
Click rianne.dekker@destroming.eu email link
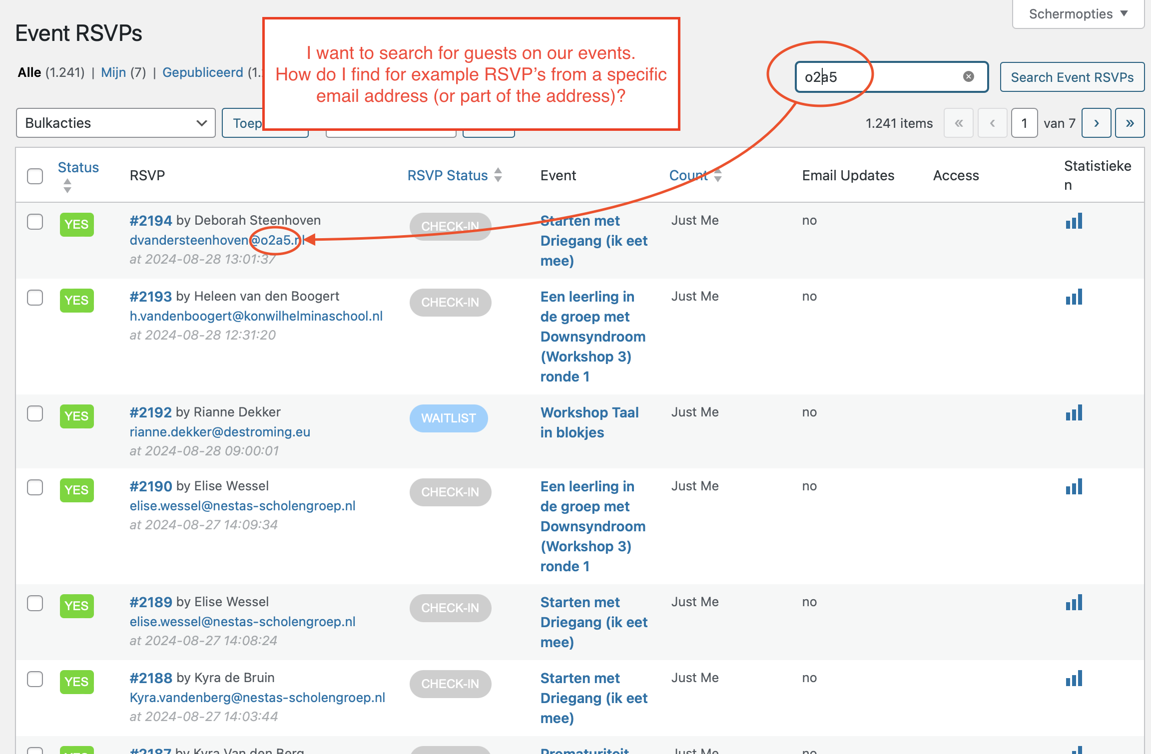pos(220,432)
